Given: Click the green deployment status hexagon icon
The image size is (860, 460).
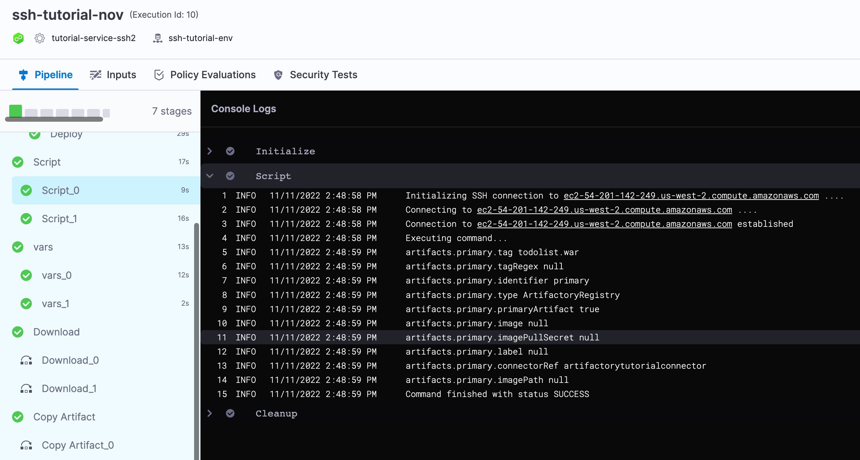Looking at the screenshot, I should click(x=18, y=38).
